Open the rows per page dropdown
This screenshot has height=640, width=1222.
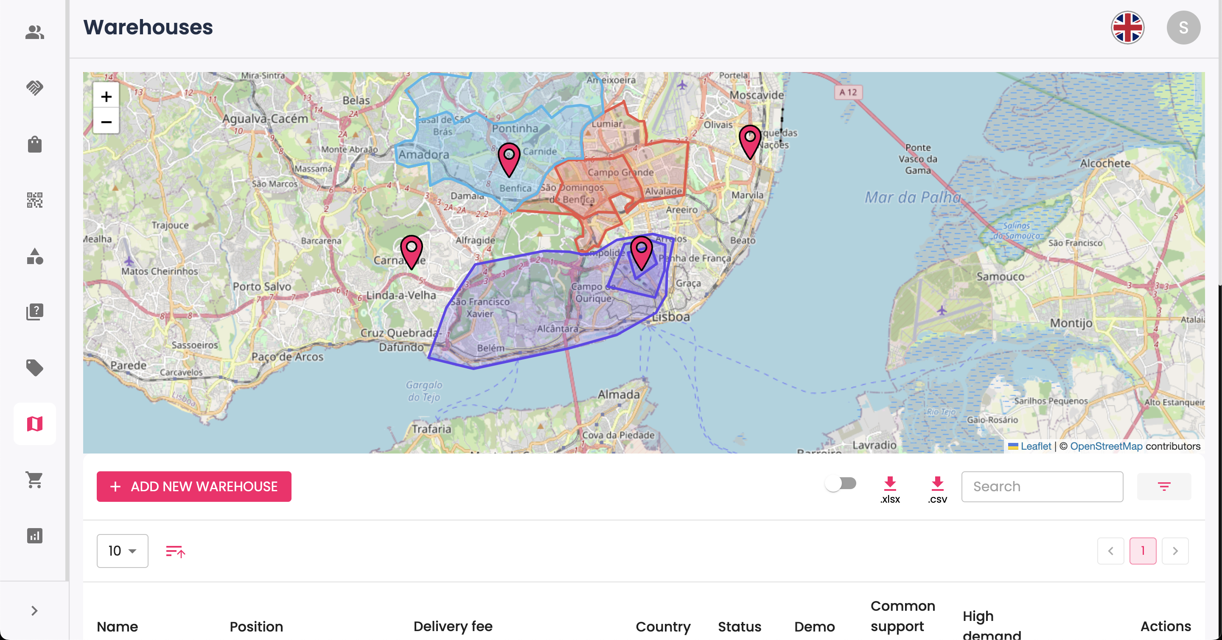(122, 551)
